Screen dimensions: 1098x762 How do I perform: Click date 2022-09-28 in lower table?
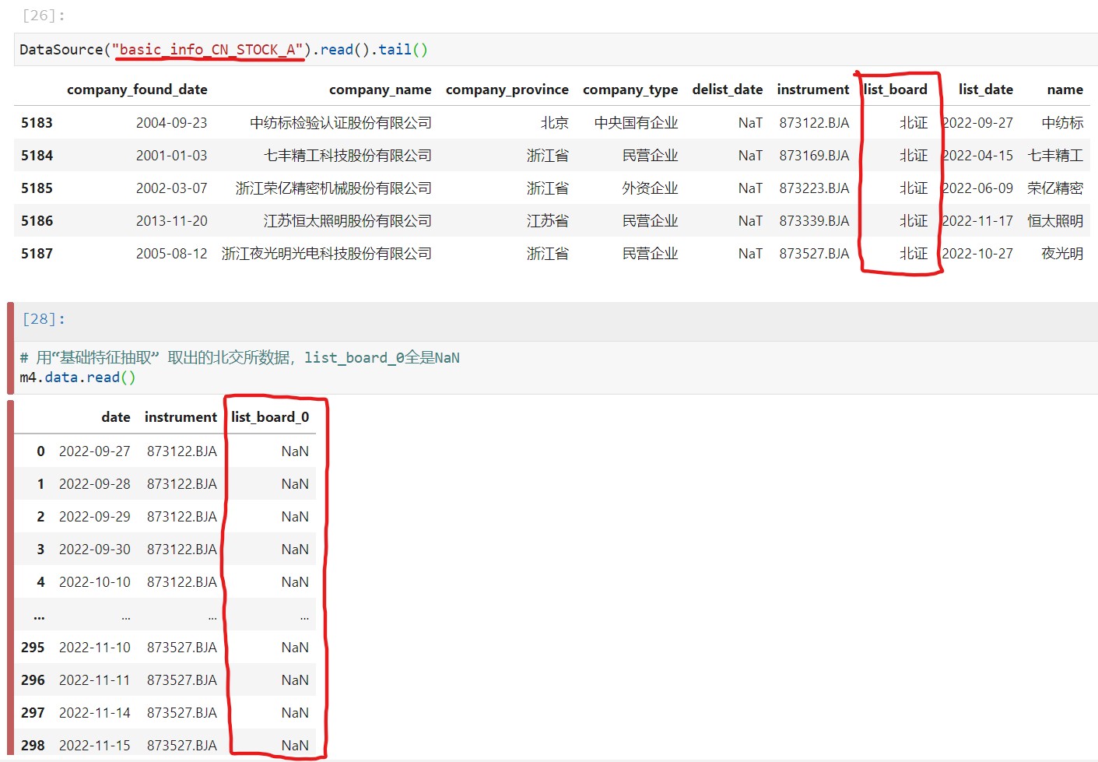(95, 484)
